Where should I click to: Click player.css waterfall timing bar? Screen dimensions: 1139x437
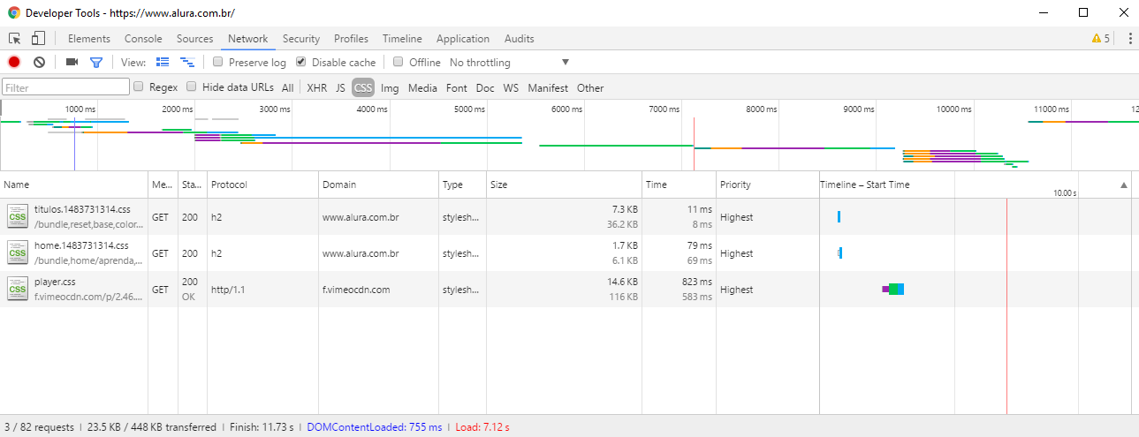click(893, 289)
